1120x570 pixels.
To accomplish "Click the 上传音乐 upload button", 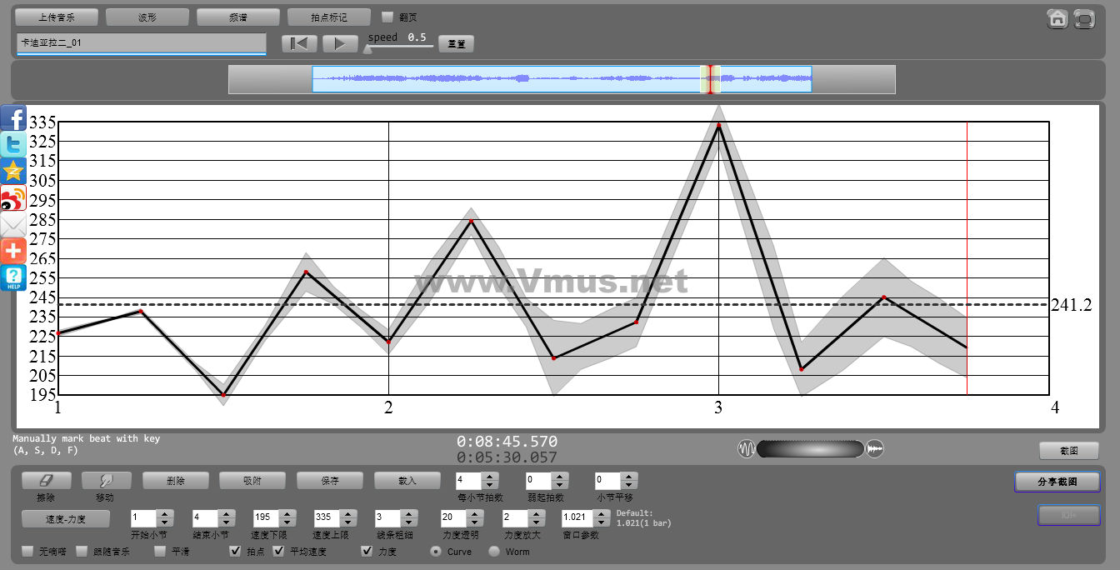I will [x=57, y=17].
